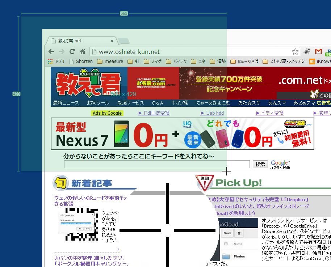Follow the ビデオ変換 ad link
The width and height of the screenshot is (331, 267).
coord(269,113)
